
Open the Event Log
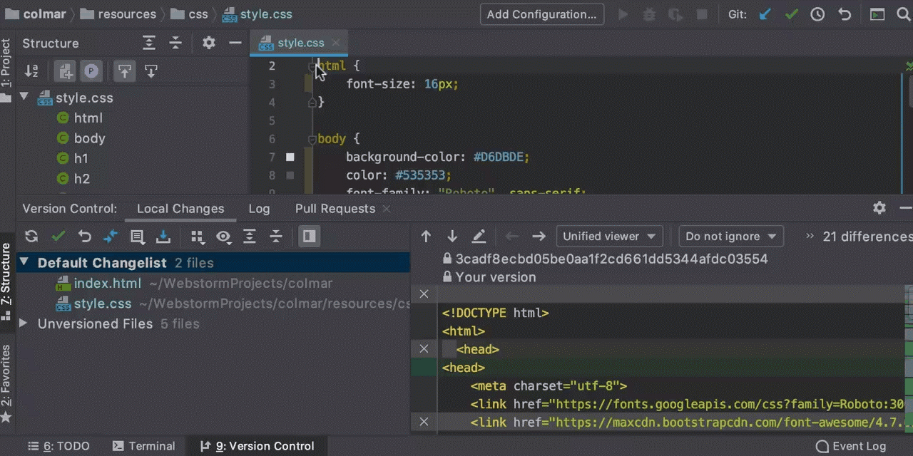(x=851, y=446)
